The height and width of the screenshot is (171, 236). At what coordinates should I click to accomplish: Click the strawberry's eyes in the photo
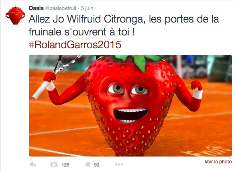coord(128,90)
